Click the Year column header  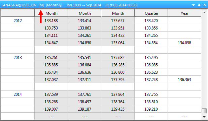click(x=184, y=13)
